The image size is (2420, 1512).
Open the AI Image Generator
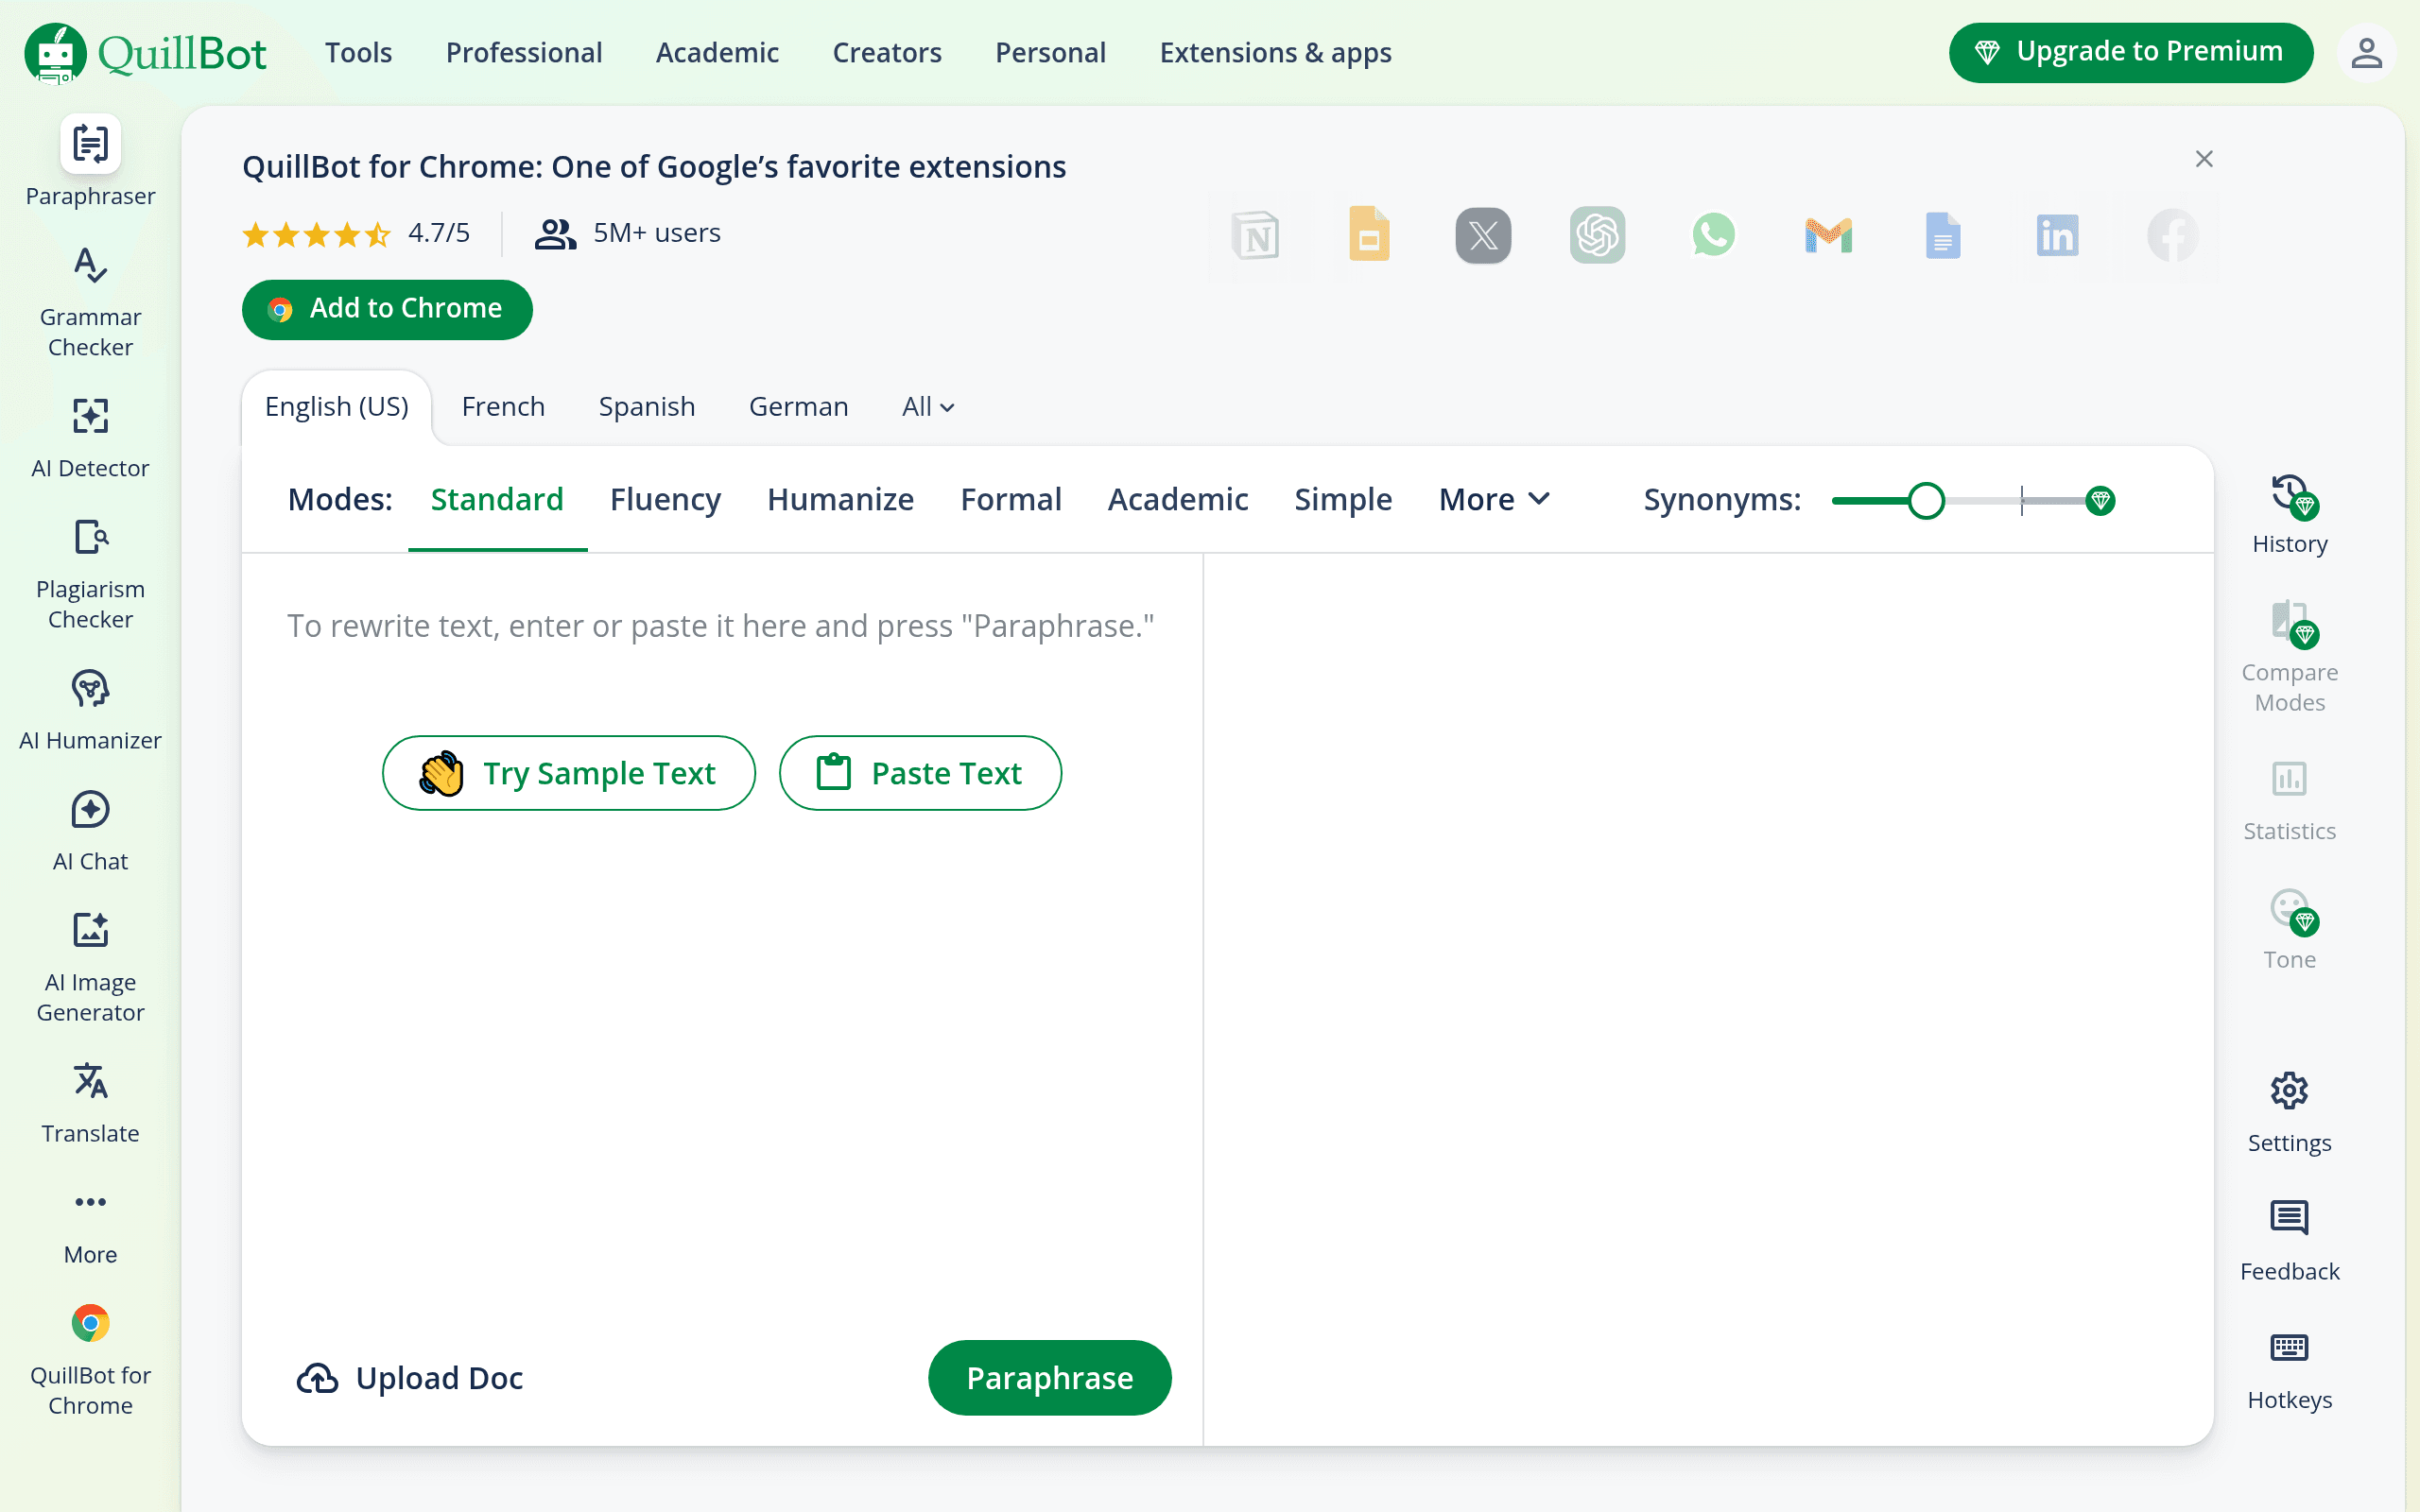click(90, 967)
